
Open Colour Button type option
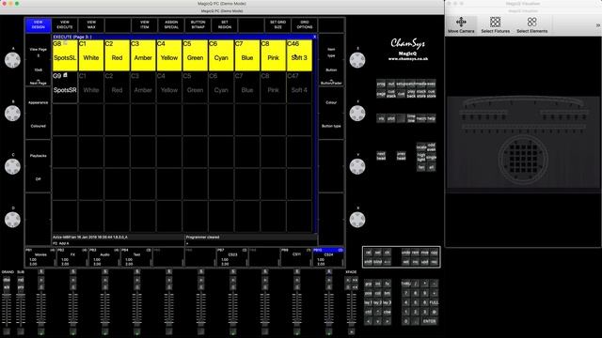click(x=331, y=114)
